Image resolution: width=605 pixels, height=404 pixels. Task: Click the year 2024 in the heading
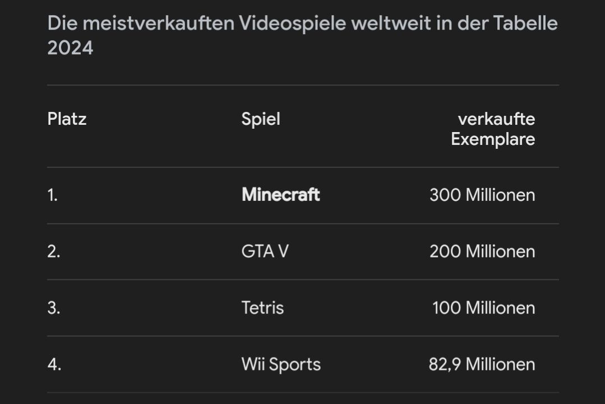(x=70, y=48)
